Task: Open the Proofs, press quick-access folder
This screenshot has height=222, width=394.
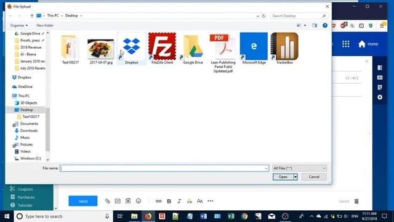Action: click(x=30, y=40)
